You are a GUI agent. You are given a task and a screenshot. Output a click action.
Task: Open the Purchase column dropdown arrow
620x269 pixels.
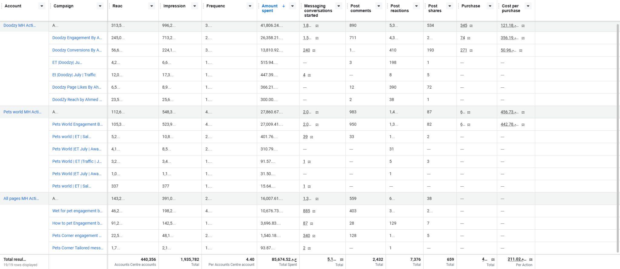[490, 6]
